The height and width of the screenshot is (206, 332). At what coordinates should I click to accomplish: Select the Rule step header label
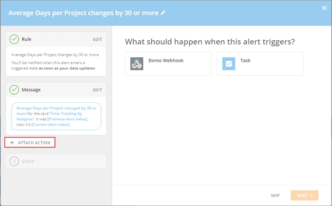[27, 39]
